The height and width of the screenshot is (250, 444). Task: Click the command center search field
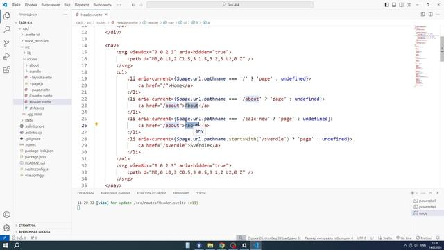(230, 5)
